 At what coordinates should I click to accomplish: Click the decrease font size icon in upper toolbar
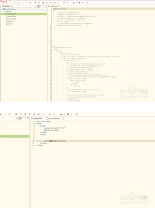click(x=68, y=3)
